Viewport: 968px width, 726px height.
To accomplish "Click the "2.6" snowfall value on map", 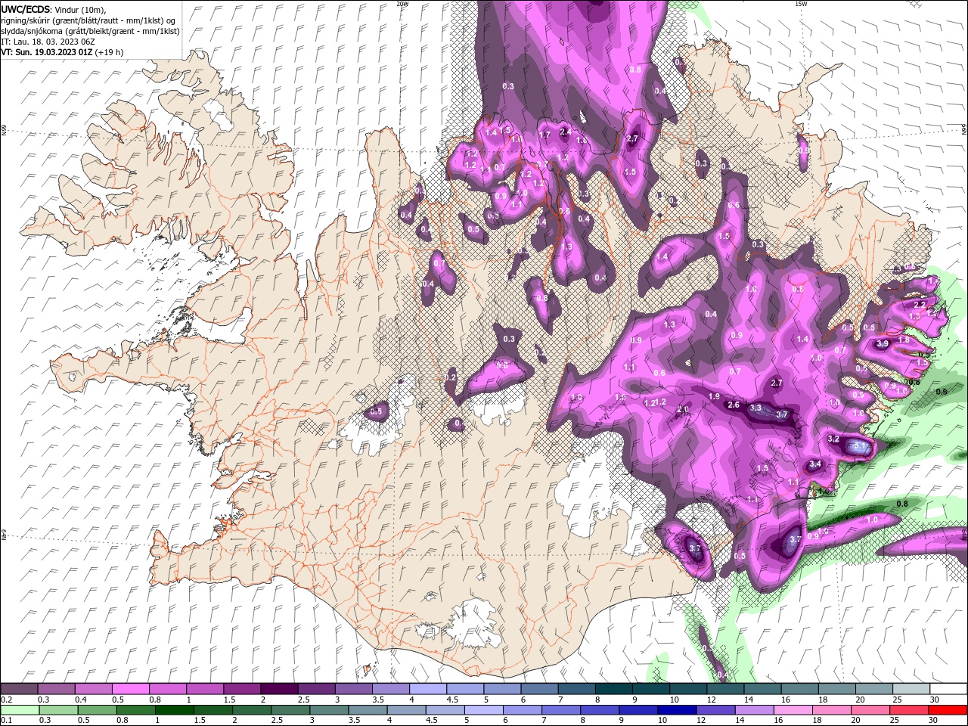I will [733, 405].
